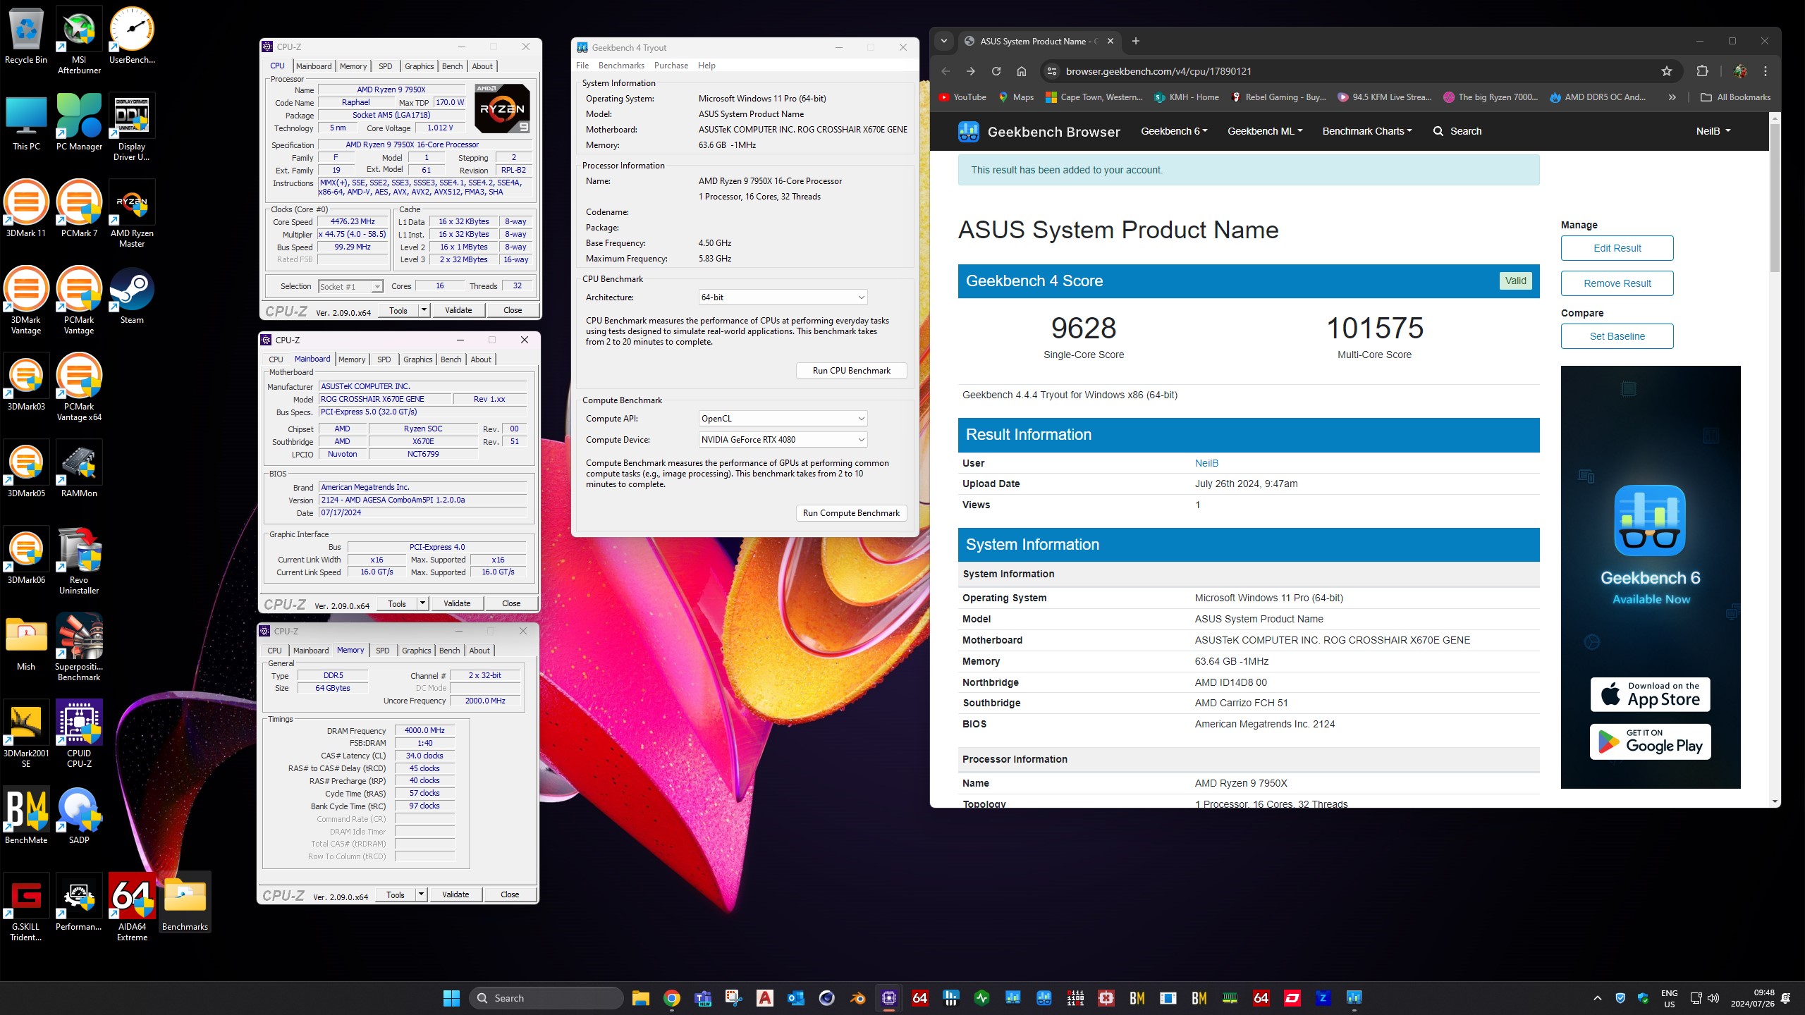Image resolution: width=1805 pixels, height=1015 pixels.
Task: Reload the Geekbench browser page
Action: click(996, 71)
